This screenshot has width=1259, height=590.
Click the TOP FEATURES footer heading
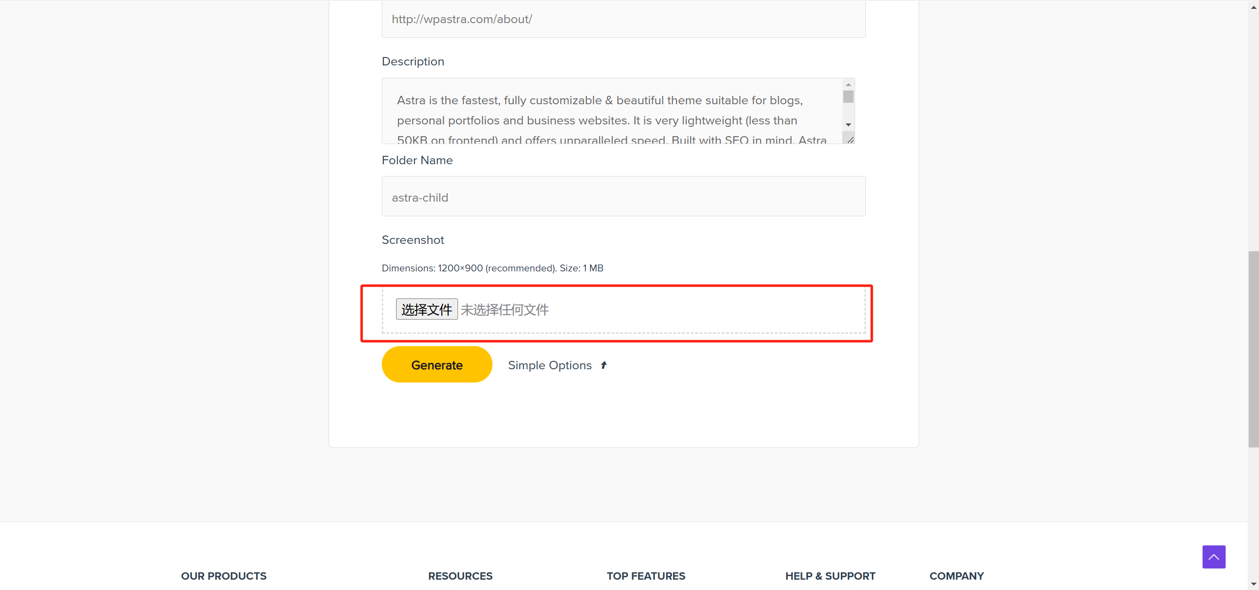tap(645, 576)
